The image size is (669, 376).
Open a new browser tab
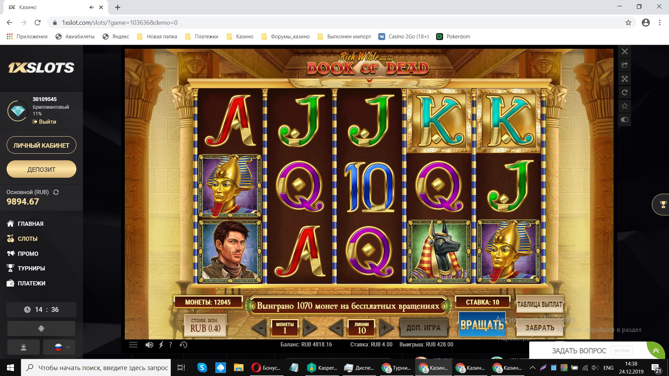[x=117, y=7]
